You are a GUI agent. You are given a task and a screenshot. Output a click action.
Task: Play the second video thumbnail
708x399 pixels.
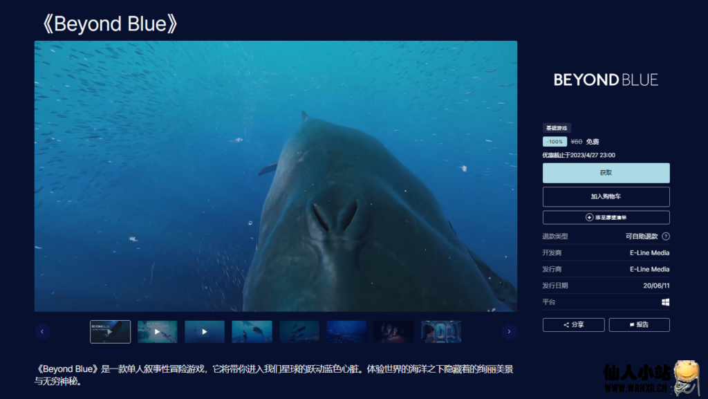tap(158, 332)
